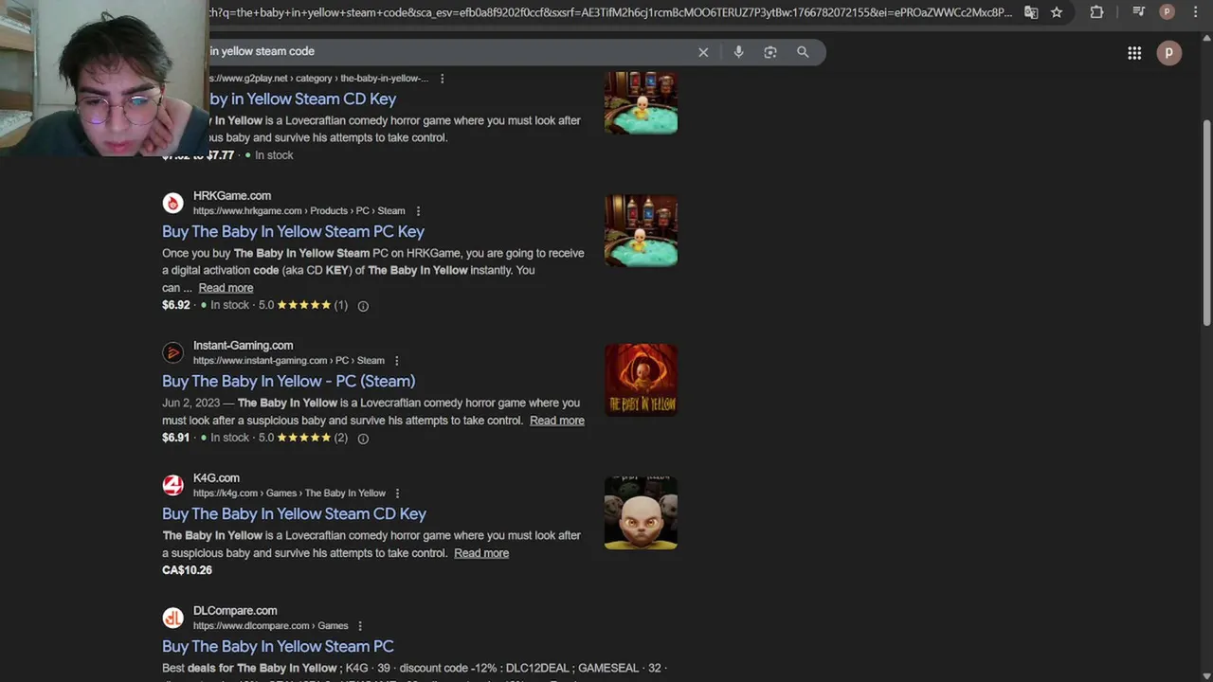Click Instant-Gaming five-star rating

[304, 438]
